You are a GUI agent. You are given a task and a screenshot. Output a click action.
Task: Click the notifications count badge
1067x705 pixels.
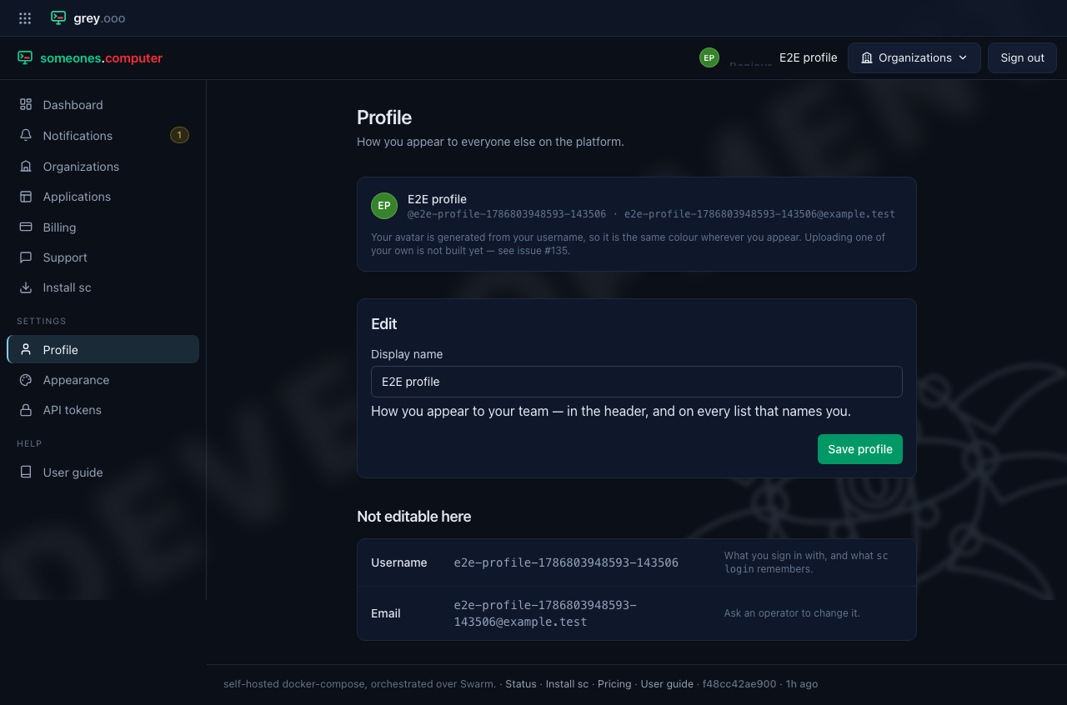click(179, 135)
